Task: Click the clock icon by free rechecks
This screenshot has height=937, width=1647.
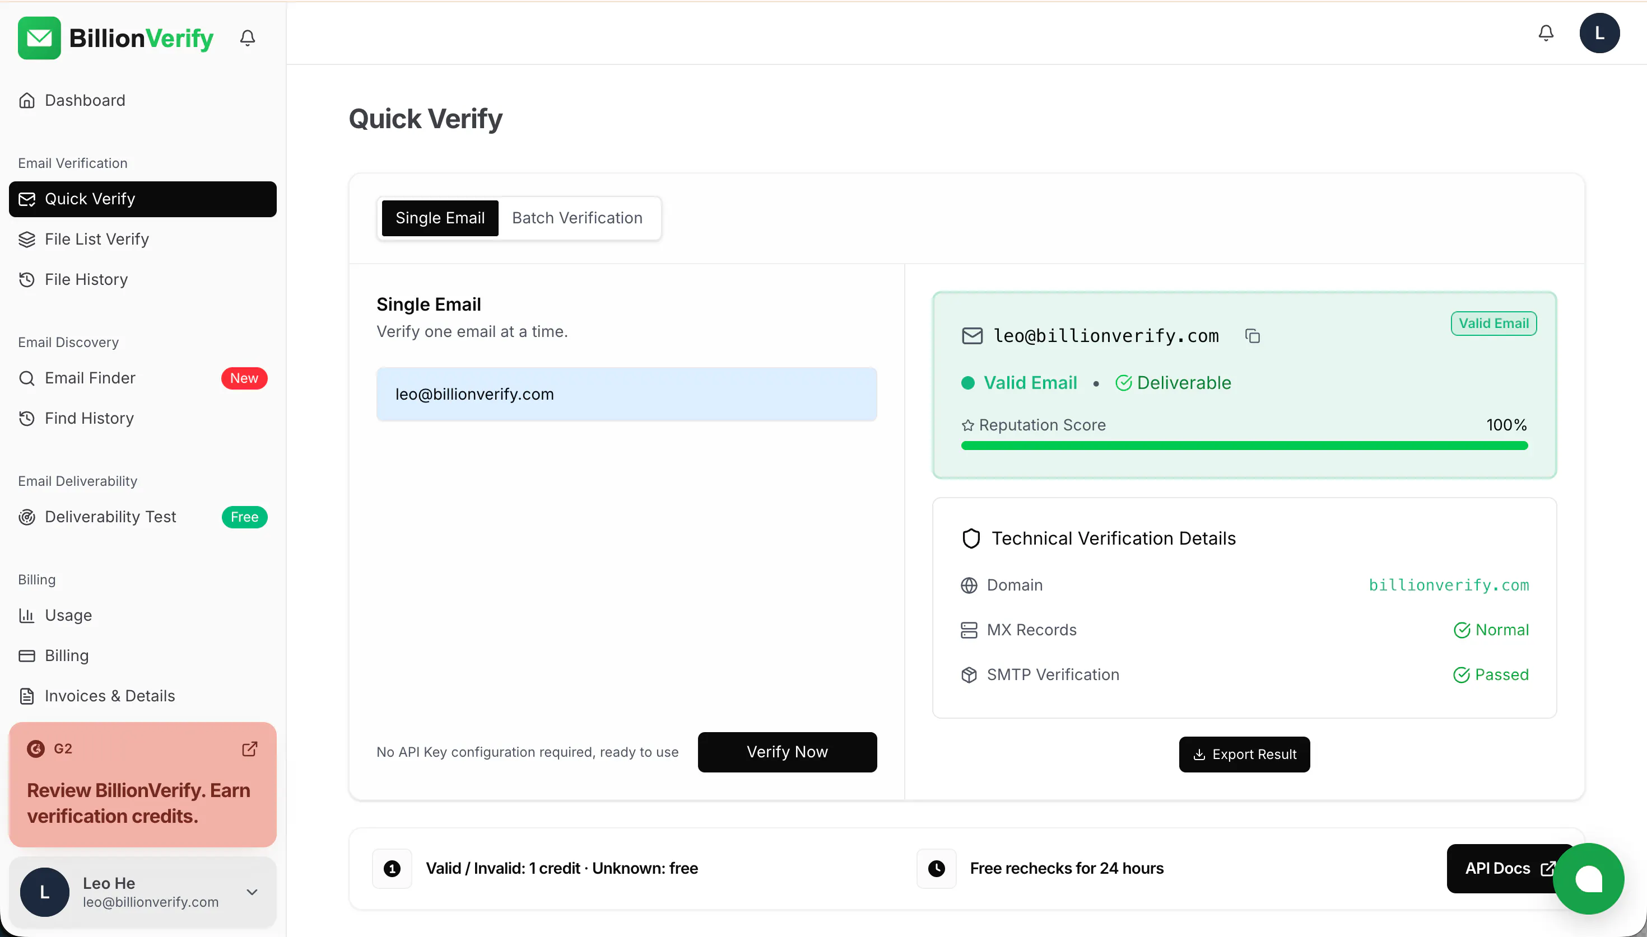Action: pos(936,869)
